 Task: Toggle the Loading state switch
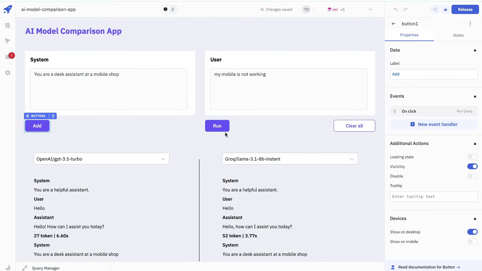click(472, 157)
